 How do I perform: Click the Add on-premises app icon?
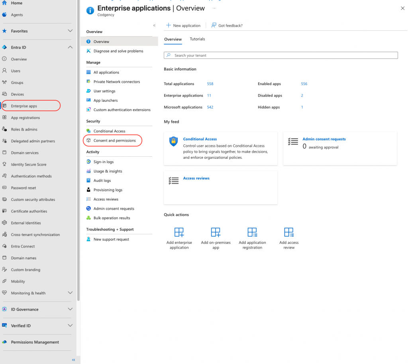pos(216,232)
